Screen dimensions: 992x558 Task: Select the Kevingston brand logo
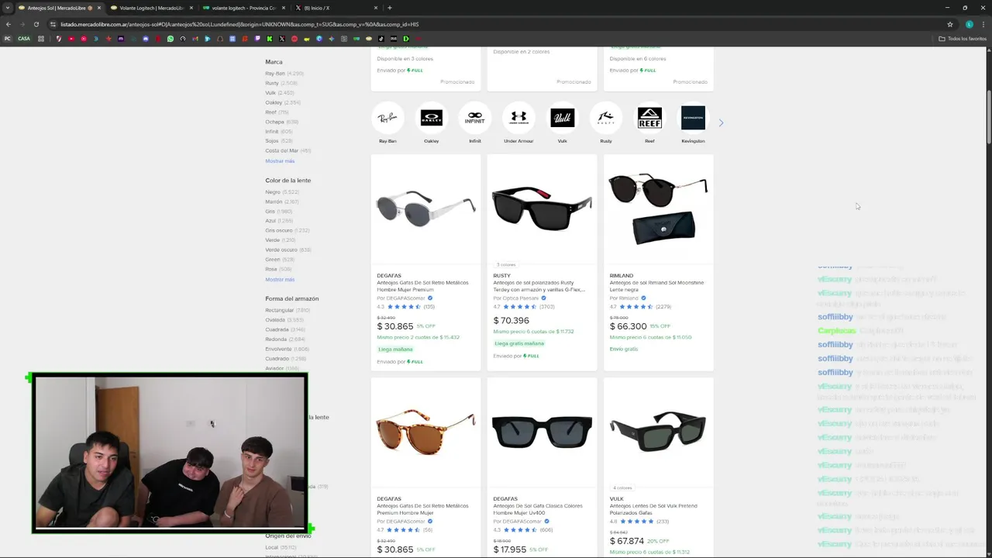tap(693, 118)
